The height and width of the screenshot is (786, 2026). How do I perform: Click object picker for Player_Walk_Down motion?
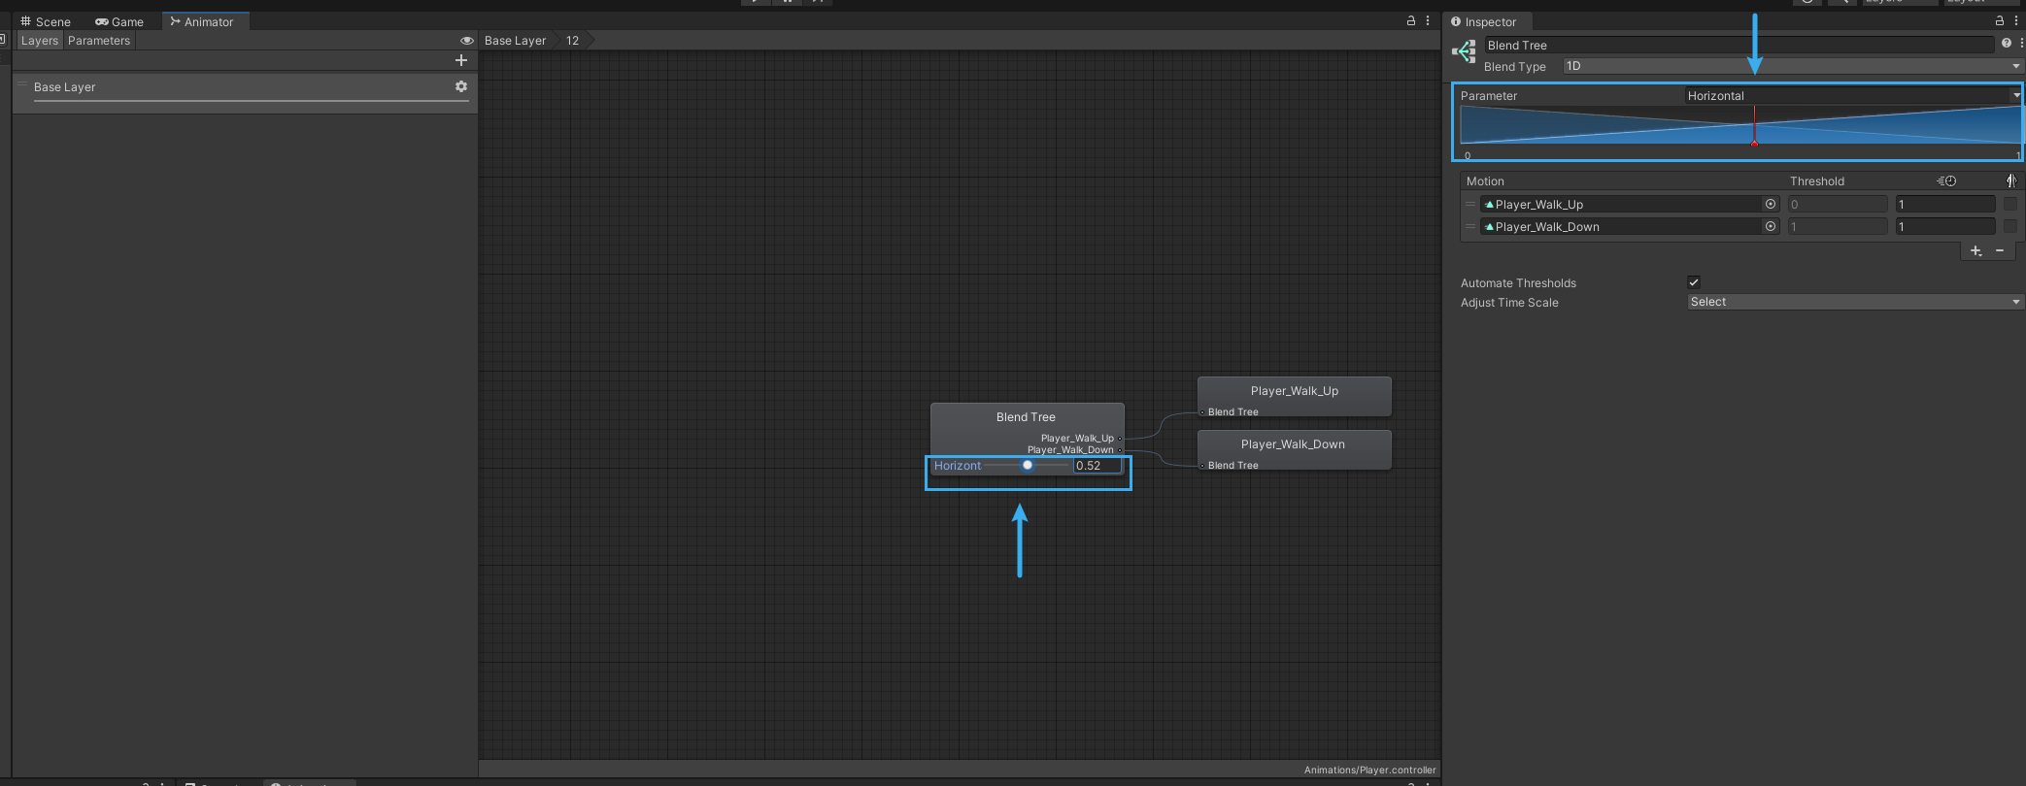1771,226
